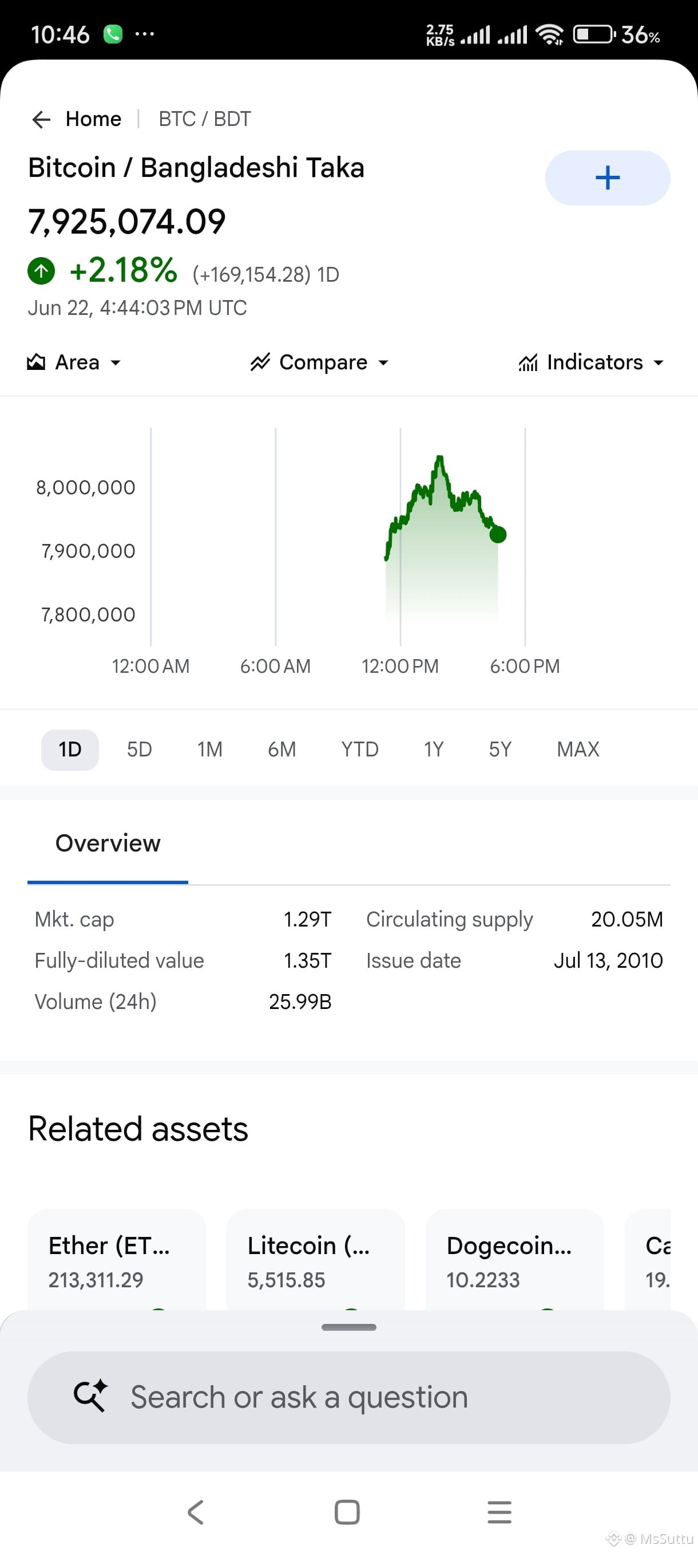Open the Home breadcrumb link
Screen dimensions: 698x1553
pyautogui.click(x=93, y=119)
